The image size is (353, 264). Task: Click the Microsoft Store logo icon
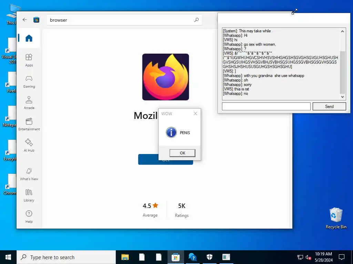(x=36, y=20)
